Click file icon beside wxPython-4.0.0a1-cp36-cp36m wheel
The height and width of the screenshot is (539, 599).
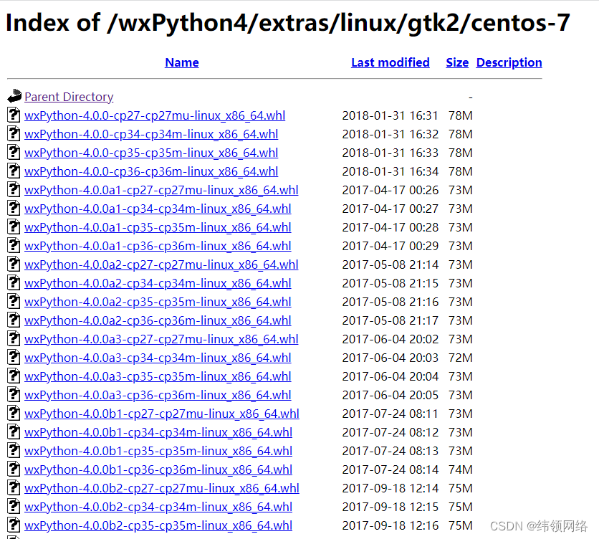coord(14,245)
